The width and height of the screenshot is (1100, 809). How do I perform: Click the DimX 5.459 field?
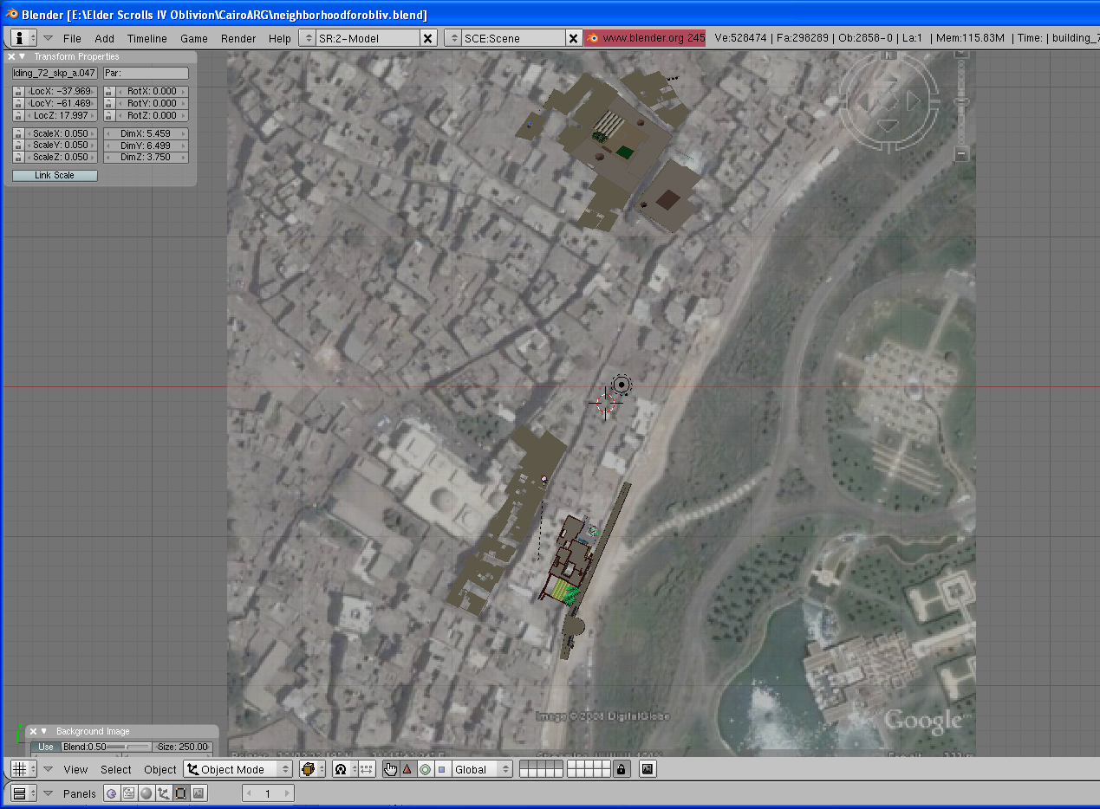point(146,133)
